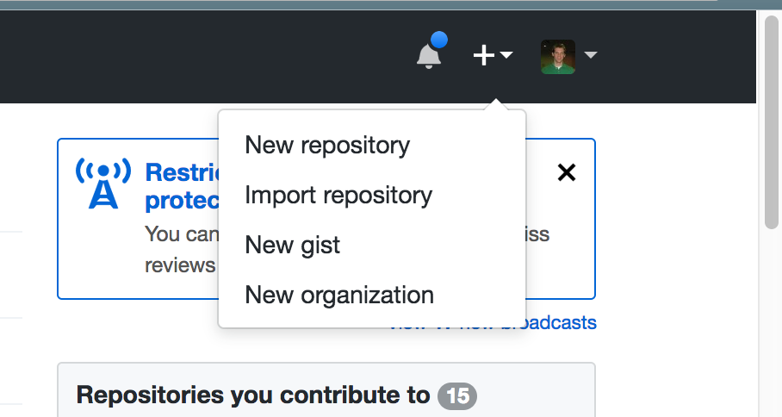Open the notifications bell icon
The width and height of the screenshot is (782, 417).
pyautogui.click(x=428, y=56)
